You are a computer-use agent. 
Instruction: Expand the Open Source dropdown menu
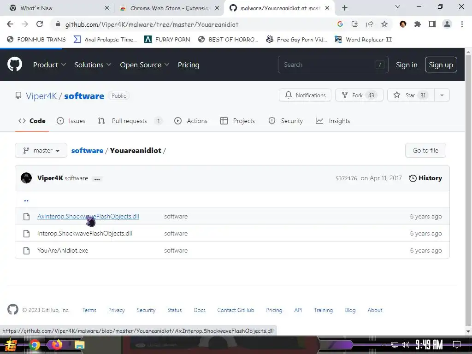144,65
